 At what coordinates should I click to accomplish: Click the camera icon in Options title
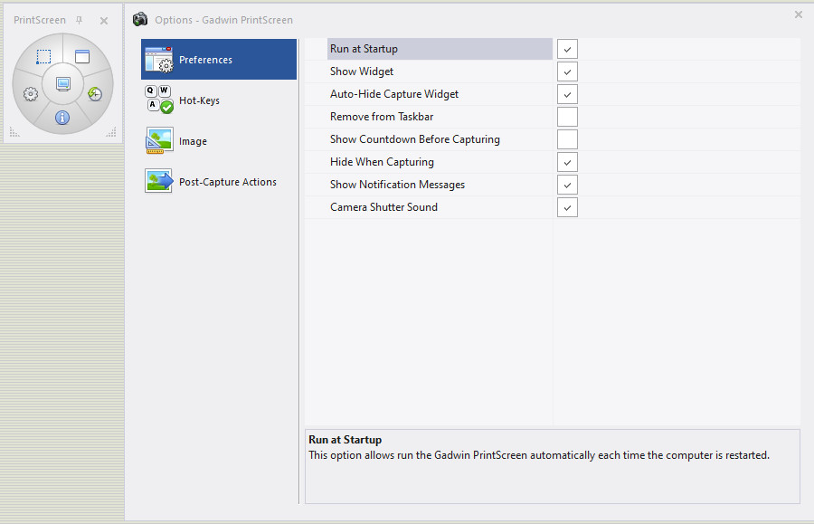coord(140,20)
